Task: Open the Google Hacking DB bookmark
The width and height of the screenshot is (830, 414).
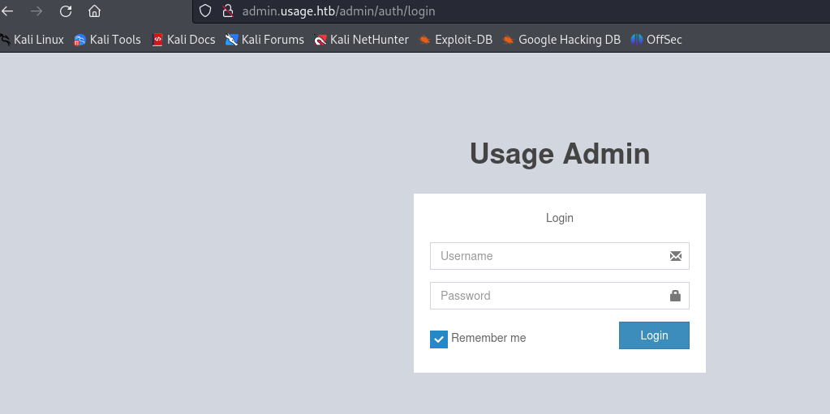Action: point(561,40)
